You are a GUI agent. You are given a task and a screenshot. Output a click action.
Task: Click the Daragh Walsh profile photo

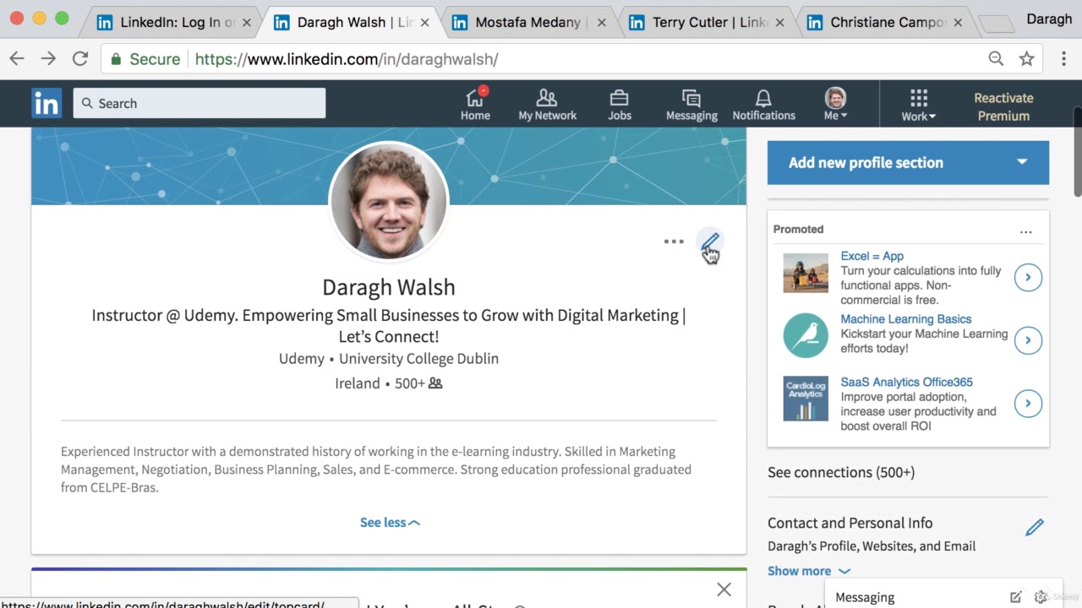coord(389,201)
